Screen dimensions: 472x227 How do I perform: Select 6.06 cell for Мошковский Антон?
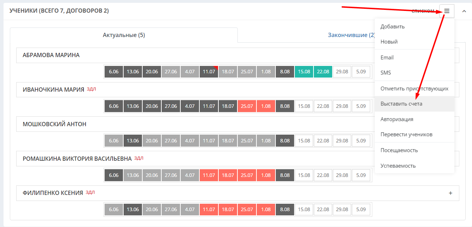click(x=114, y=141)
